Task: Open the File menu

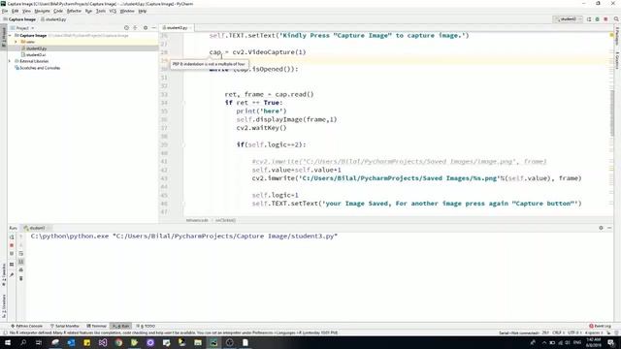Action: [x=5, y=11]
